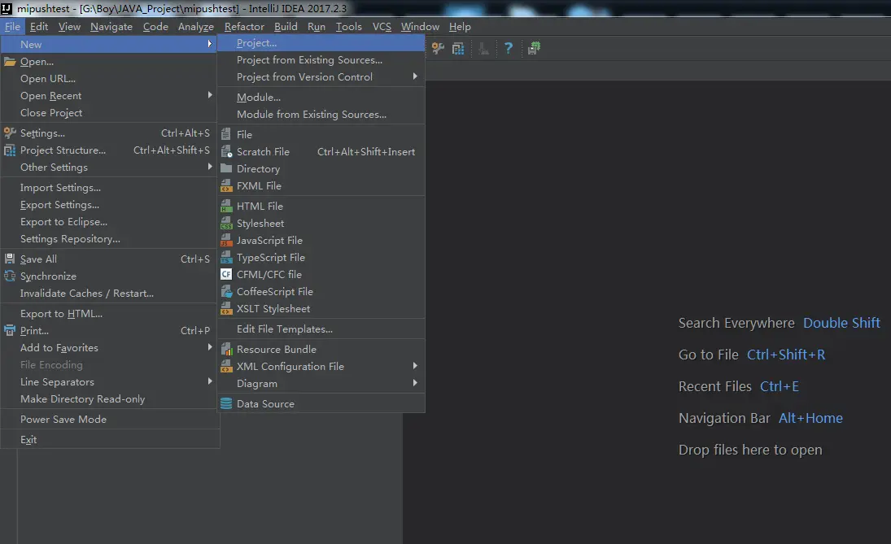Expand the Diagram submenu
This screenshot has width=891, height=544.
321,383
